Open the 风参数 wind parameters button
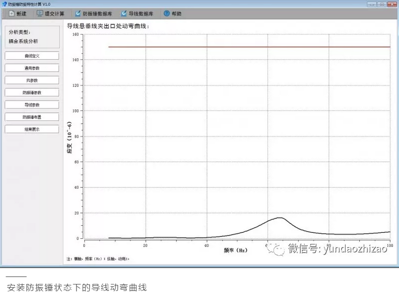 tap(32, 80)
